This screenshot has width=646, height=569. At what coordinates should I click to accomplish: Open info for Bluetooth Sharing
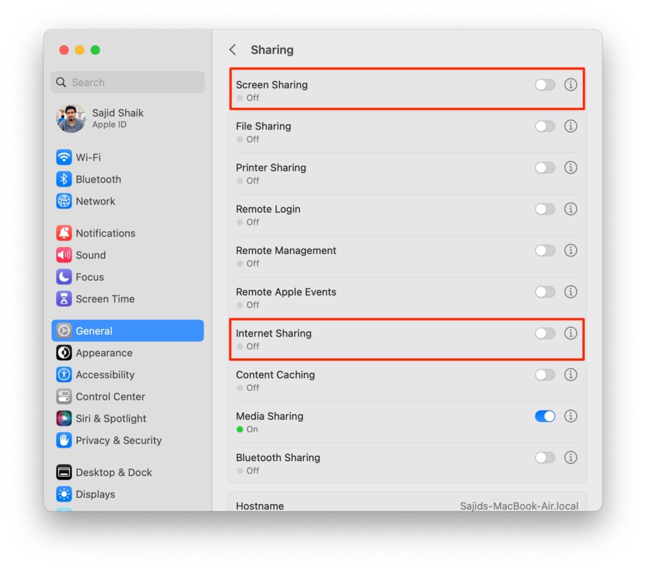click(570, 457)
